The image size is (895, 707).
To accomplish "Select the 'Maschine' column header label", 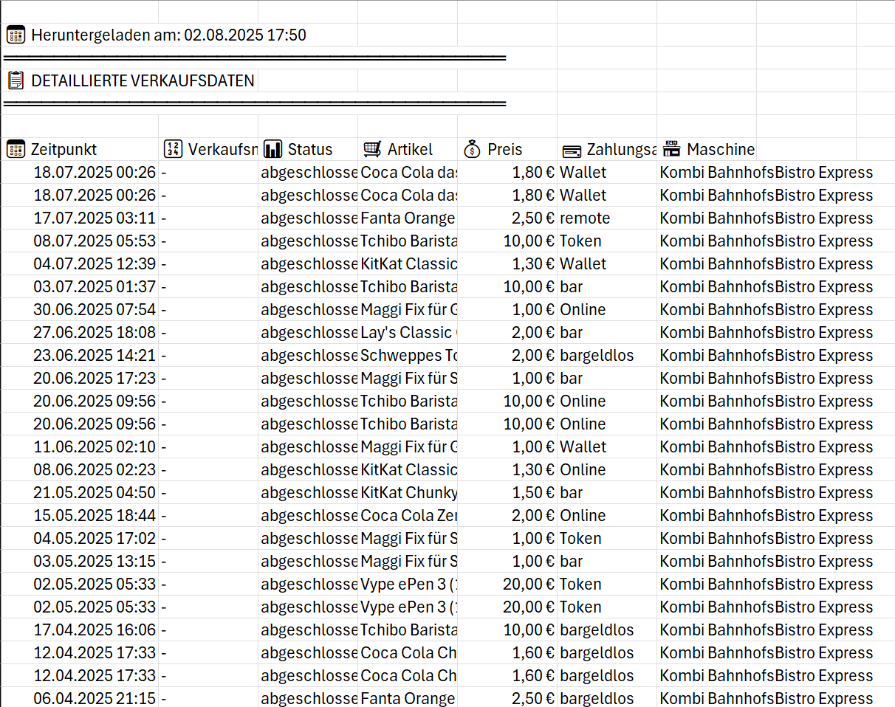I will pos(721,150).
